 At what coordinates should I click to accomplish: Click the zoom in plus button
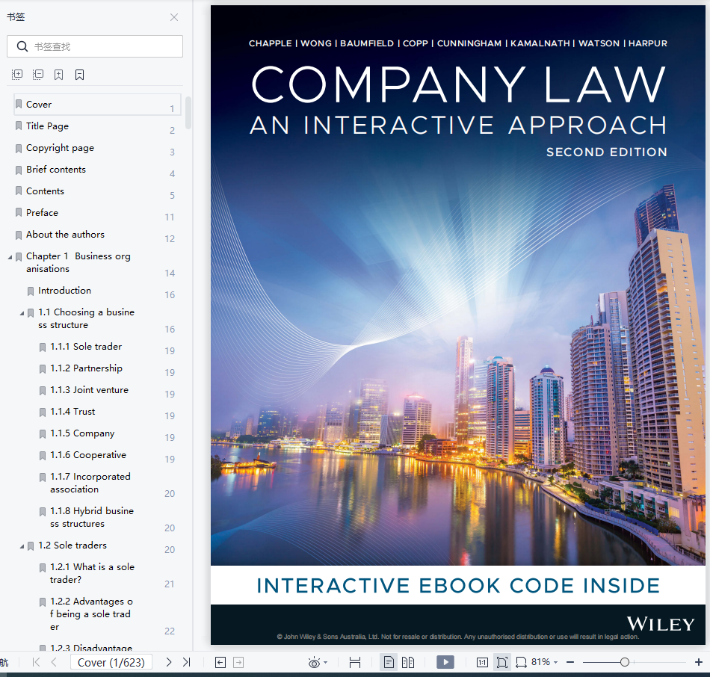(x=699, y=662)
